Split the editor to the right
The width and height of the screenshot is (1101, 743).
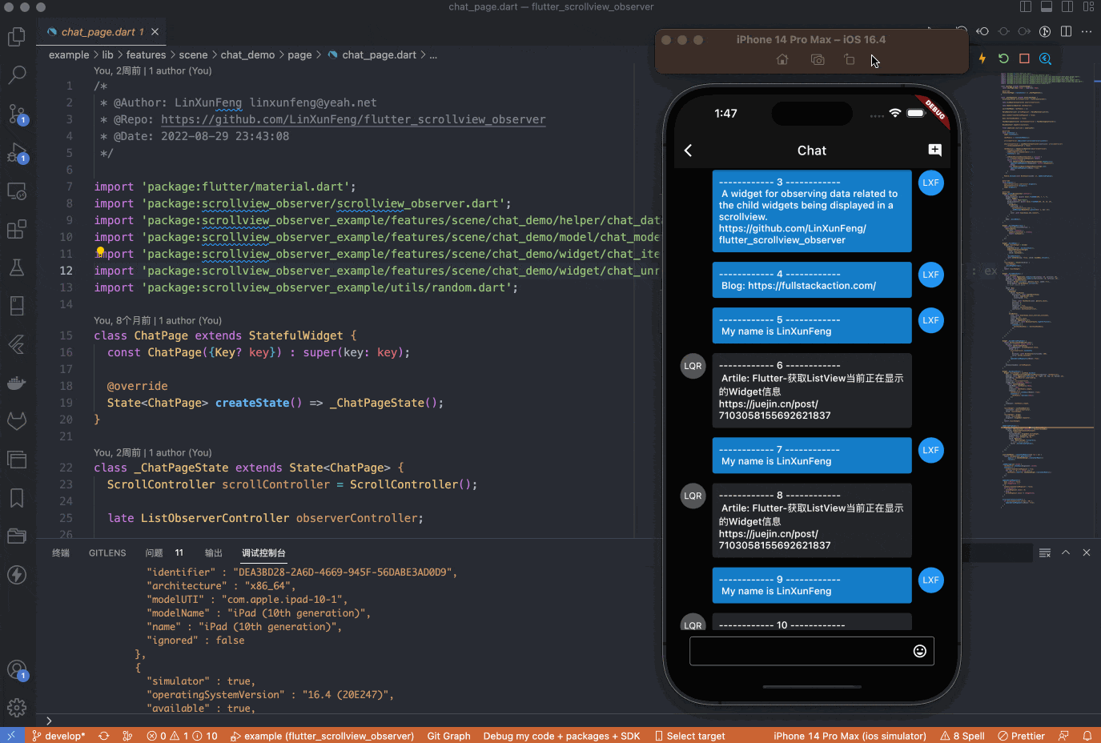(1066, 31)
